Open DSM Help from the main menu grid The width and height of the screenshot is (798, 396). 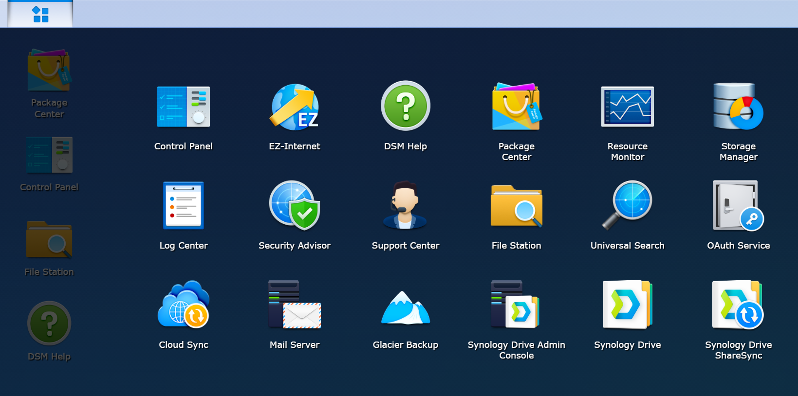tap(406, 106)
